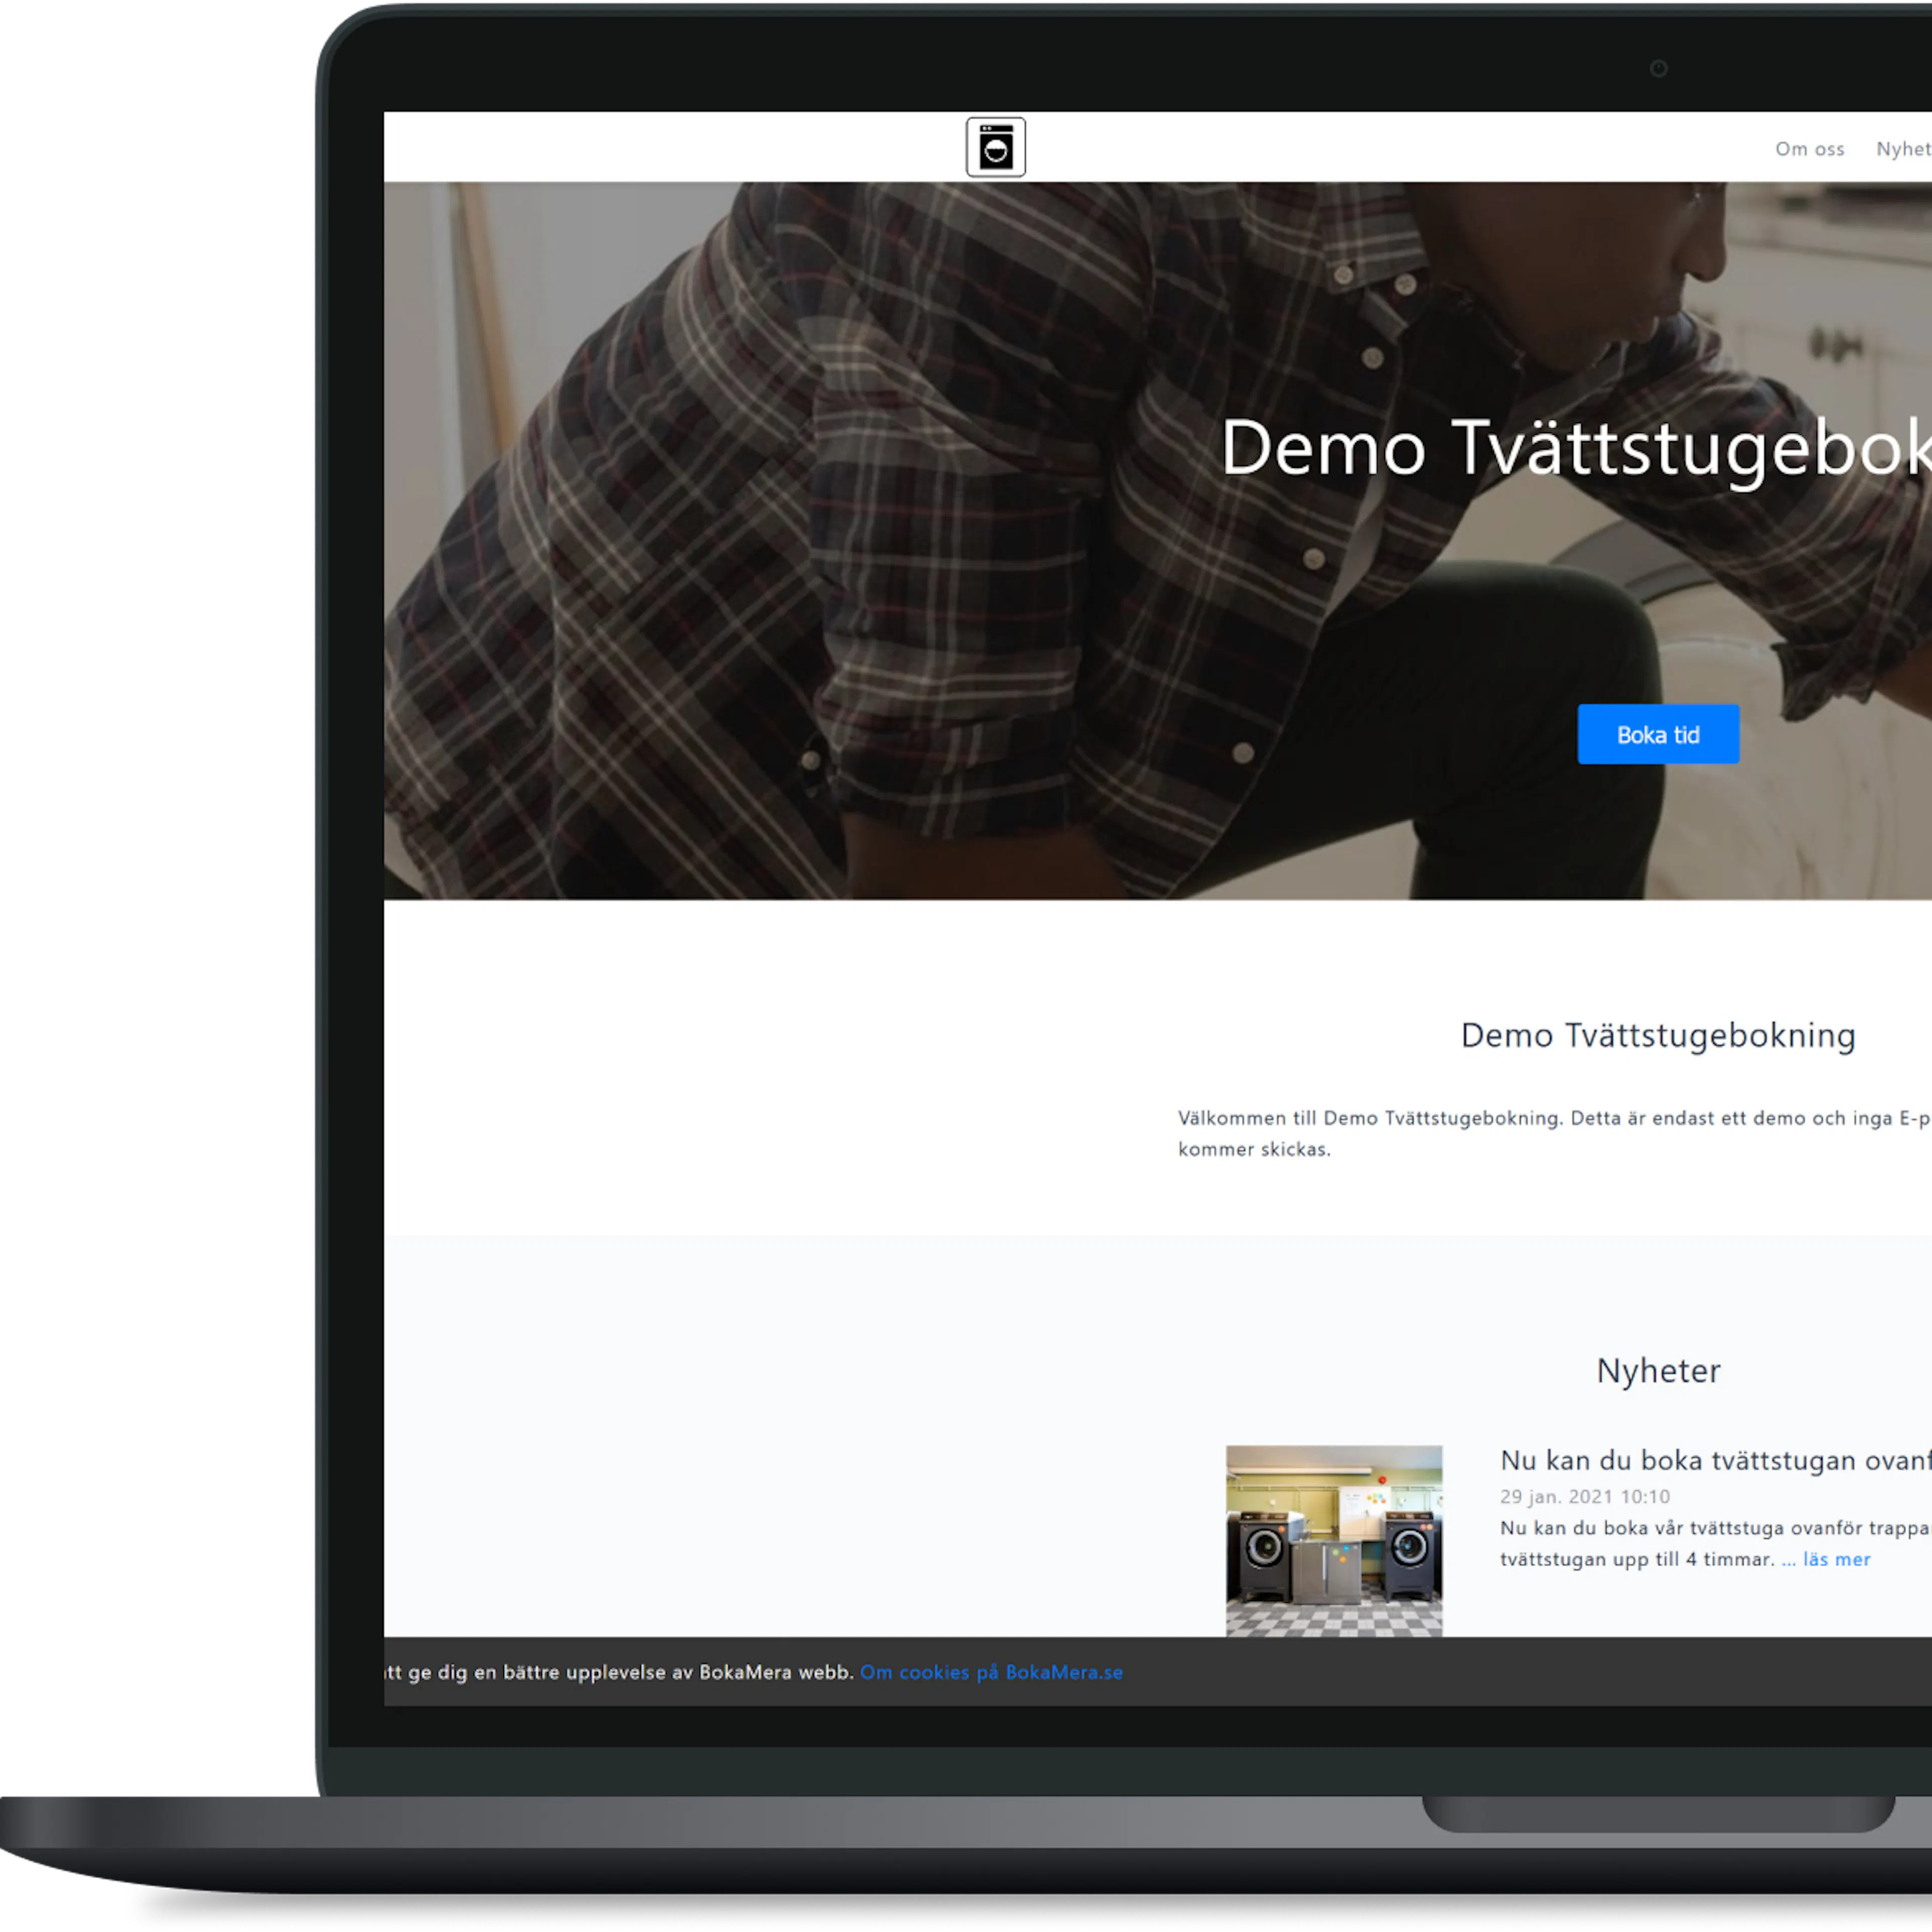The width and height of the screenshot is (1932, 1932).
Task: Select the 29 jan. 2021 10:10 date text
Action: [x=1585, y=1496]
